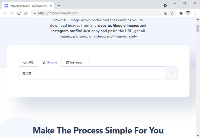Minimize the browser window
This screenshot has height=138, width=200.
click(x=175, y=3)
